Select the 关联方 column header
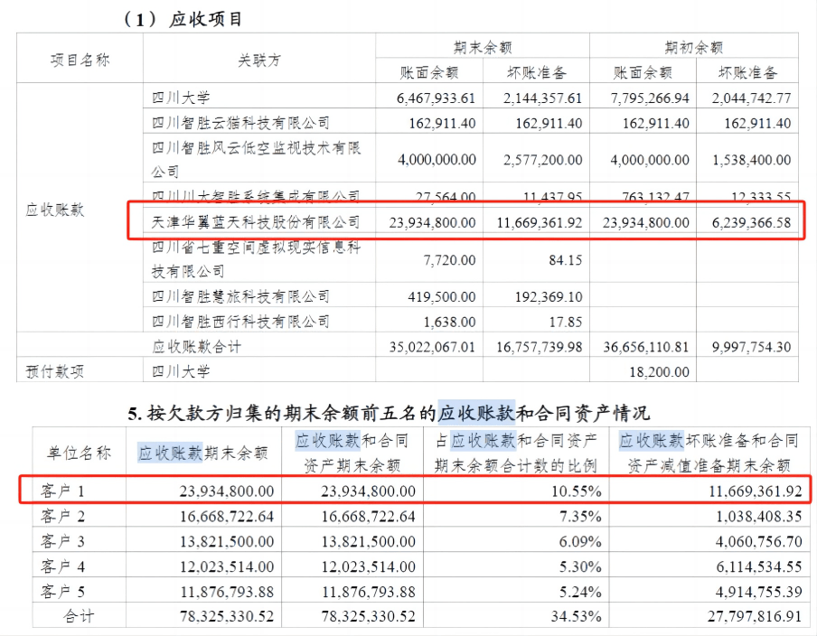This screenshot has width=817, height=636. 259,61
